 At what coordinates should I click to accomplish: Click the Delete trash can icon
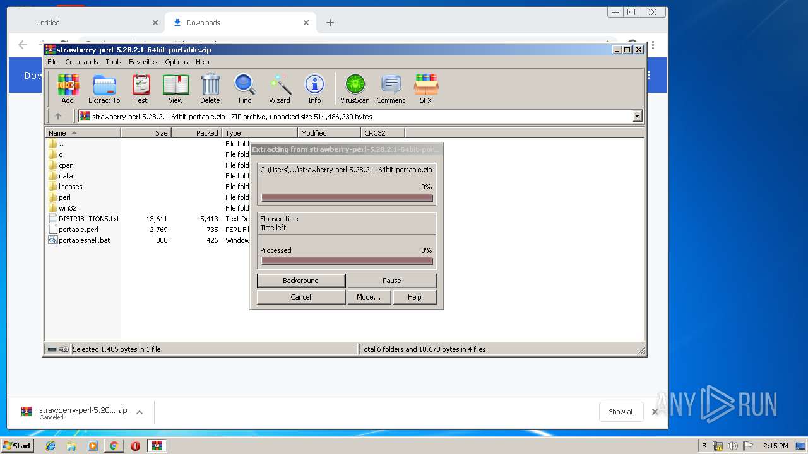coord(210,88)
